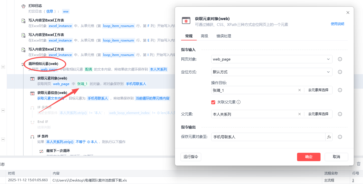Open info tooltip icon for 父元素
The height and width of the screenshot is (184, 363).
coord(340,114)
